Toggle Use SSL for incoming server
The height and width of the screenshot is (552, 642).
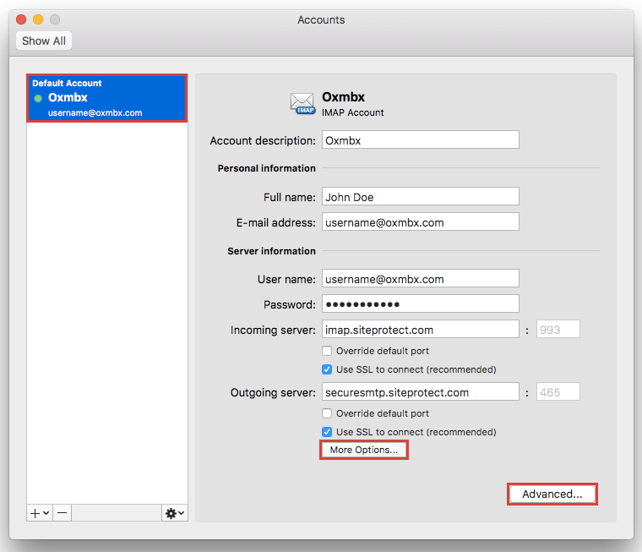pos(328,369)
